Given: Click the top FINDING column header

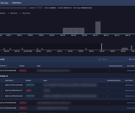Looking at the screenshot, I should point(22,66).
